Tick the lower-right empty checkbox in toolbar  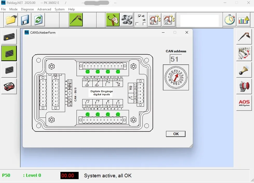(x=144, y=24)
